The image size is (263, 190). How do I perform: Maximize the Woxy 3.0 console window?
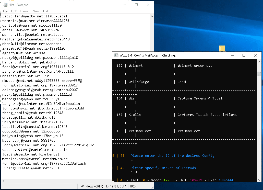coord(244,55)
